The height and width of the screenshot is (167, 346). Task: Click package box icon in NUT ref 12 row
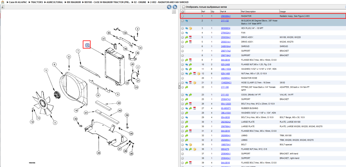click(x=198, y=73)
